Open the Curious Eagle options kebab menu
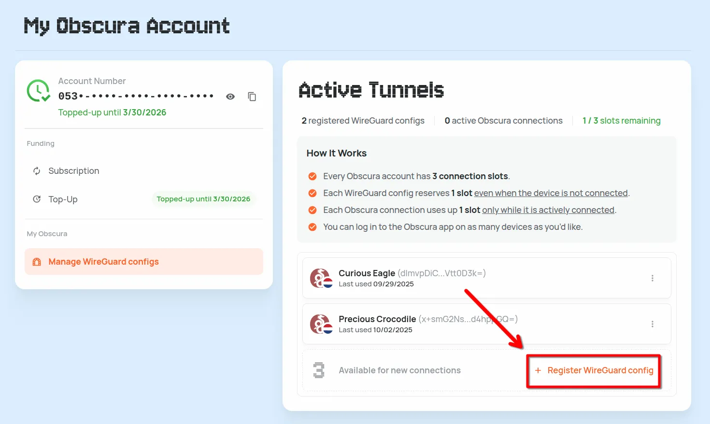This screenshot has height=424, width=710. (x=652, y=278)
